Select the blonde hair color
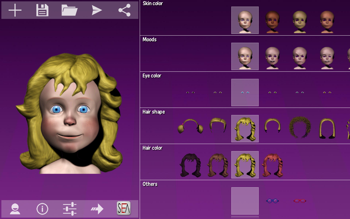 245,165
